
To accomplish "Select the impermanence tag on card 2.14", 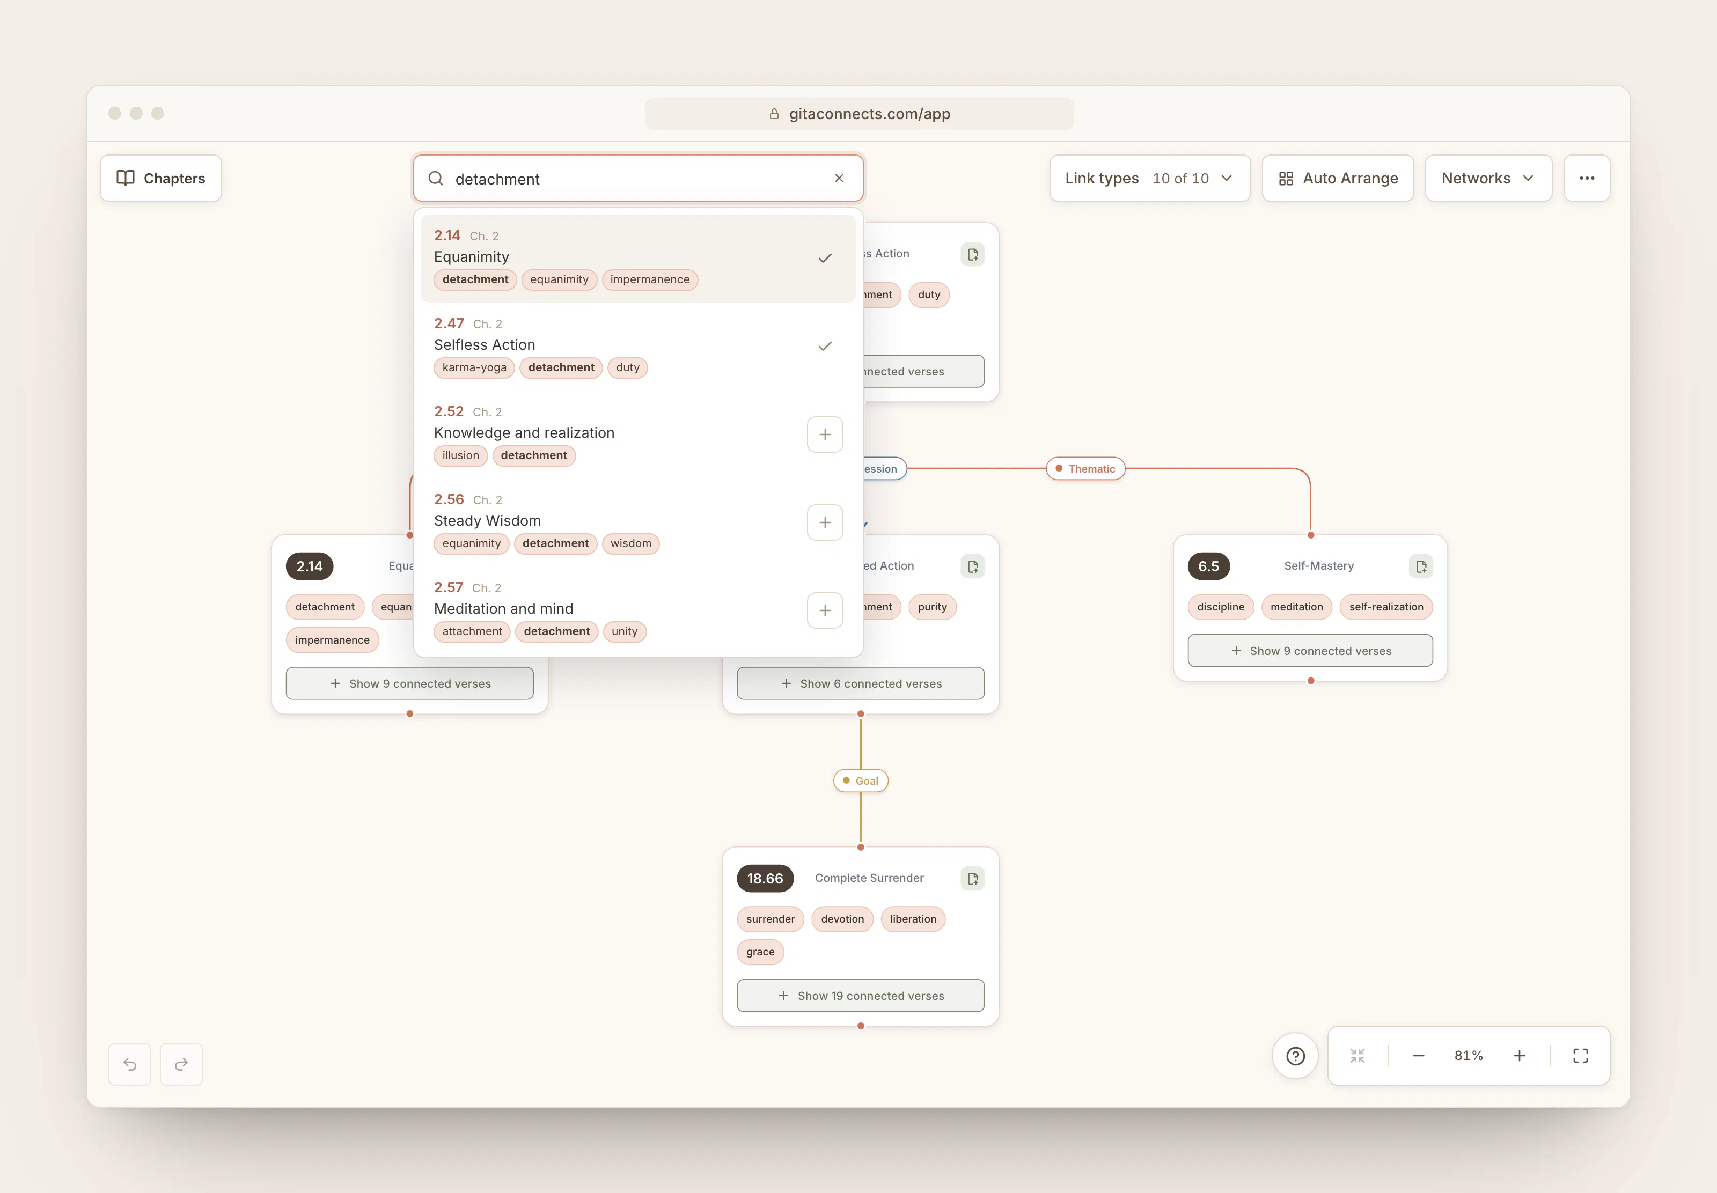I will [332, 640].
